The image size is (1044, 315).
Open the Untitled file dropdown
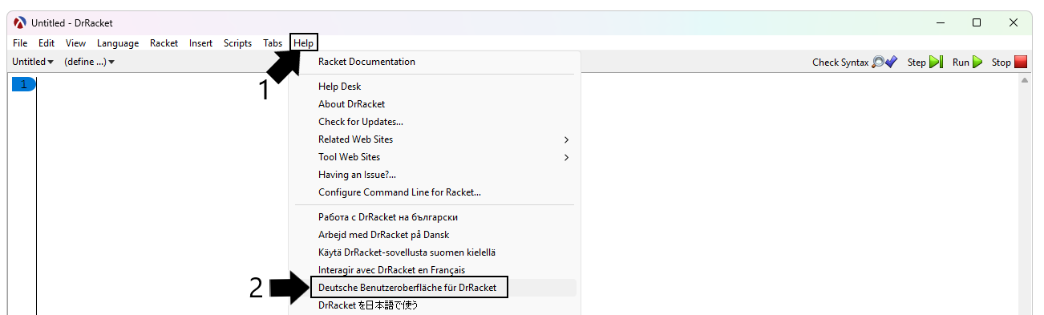34,62
